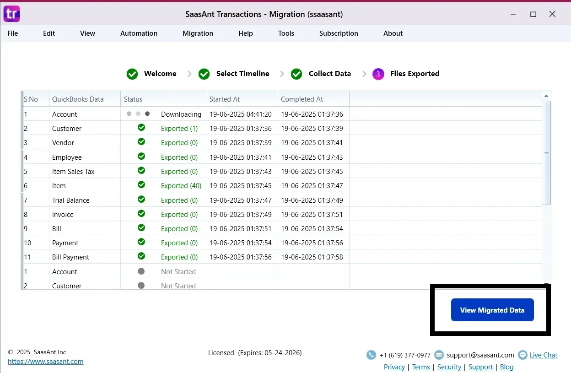Open the Live Chat link

coord(544,355)
